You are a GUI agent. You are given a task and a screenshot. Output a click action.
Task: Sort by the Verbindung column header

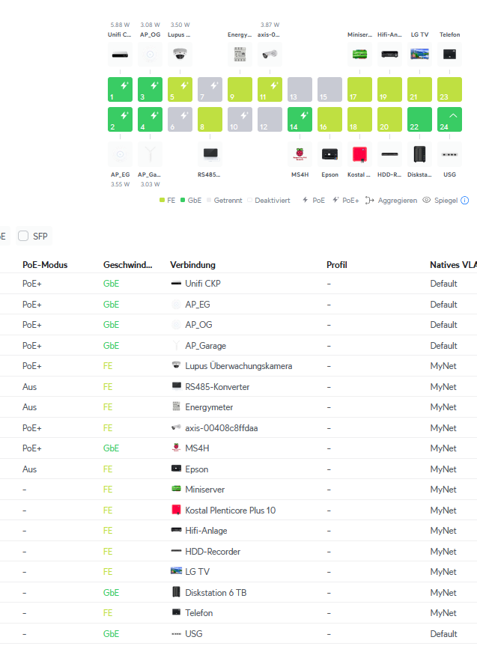click(192, 265)
